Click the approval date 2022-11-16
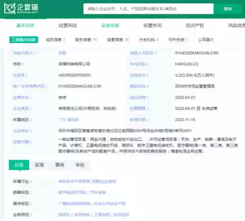This screenshot has width=245, height=221. (185, 120)
